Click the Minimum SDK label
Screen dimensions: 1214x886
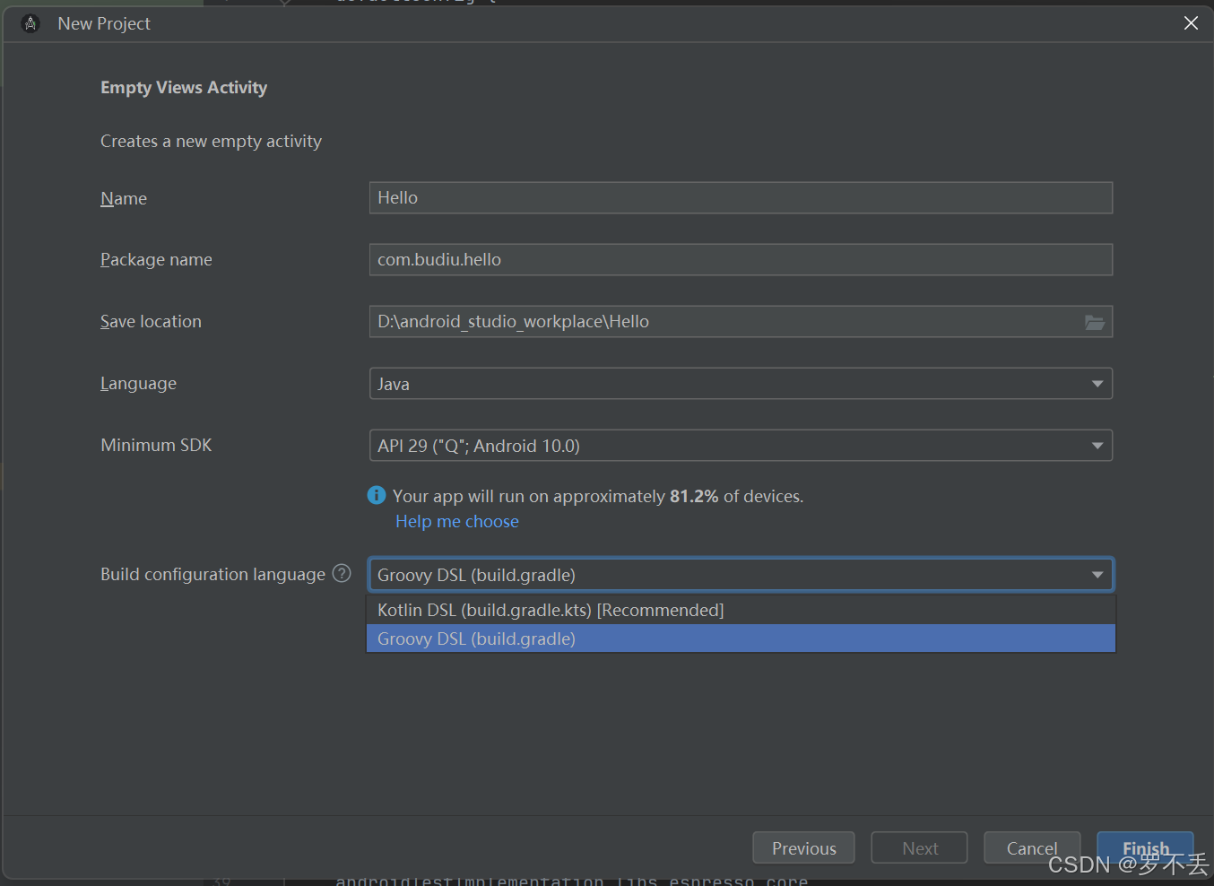click(x=156, y=446)
